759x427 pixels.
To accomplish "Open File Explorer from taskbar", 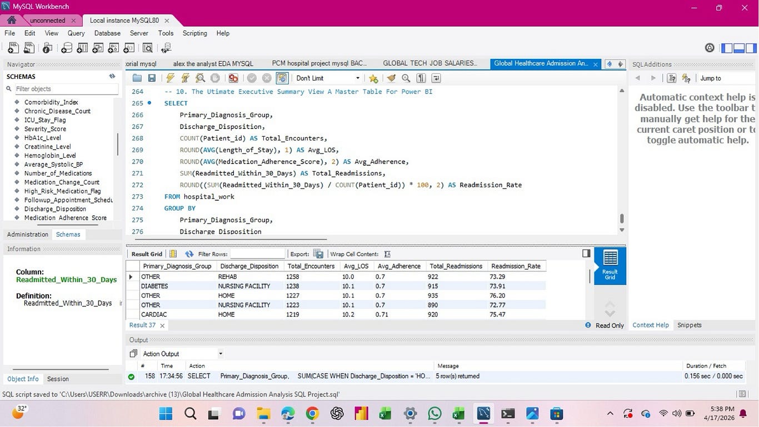I will 263,414.
